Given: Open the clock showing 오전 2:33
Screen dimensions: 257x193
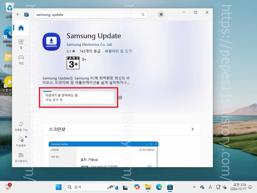Looking at the screenshot, I should 238,187.
